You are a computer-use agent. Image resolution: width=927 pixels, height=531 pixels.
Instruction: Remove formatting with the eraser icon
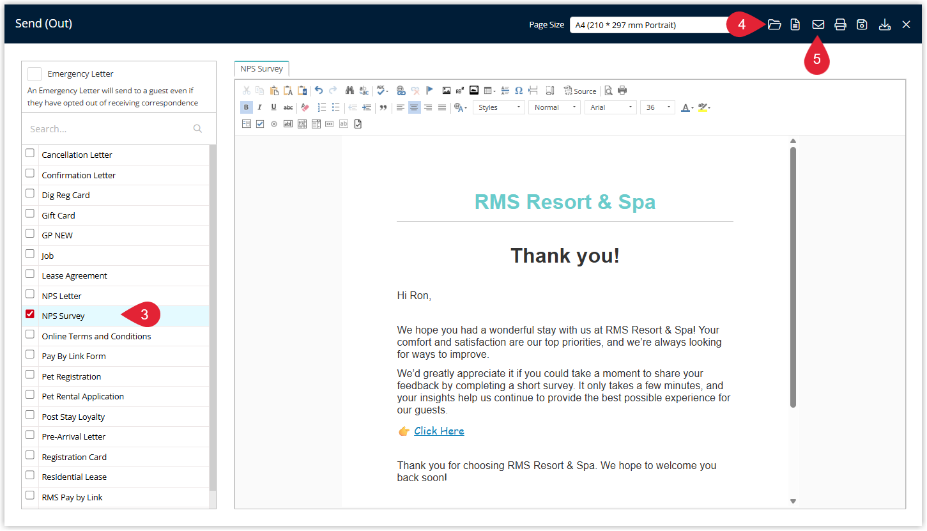tap(305, 107)
